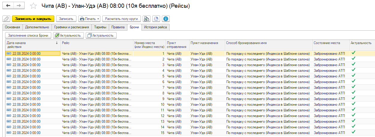Open the blue info icon
This screenshot has width=375, height=137.
(x=165, y=19)
